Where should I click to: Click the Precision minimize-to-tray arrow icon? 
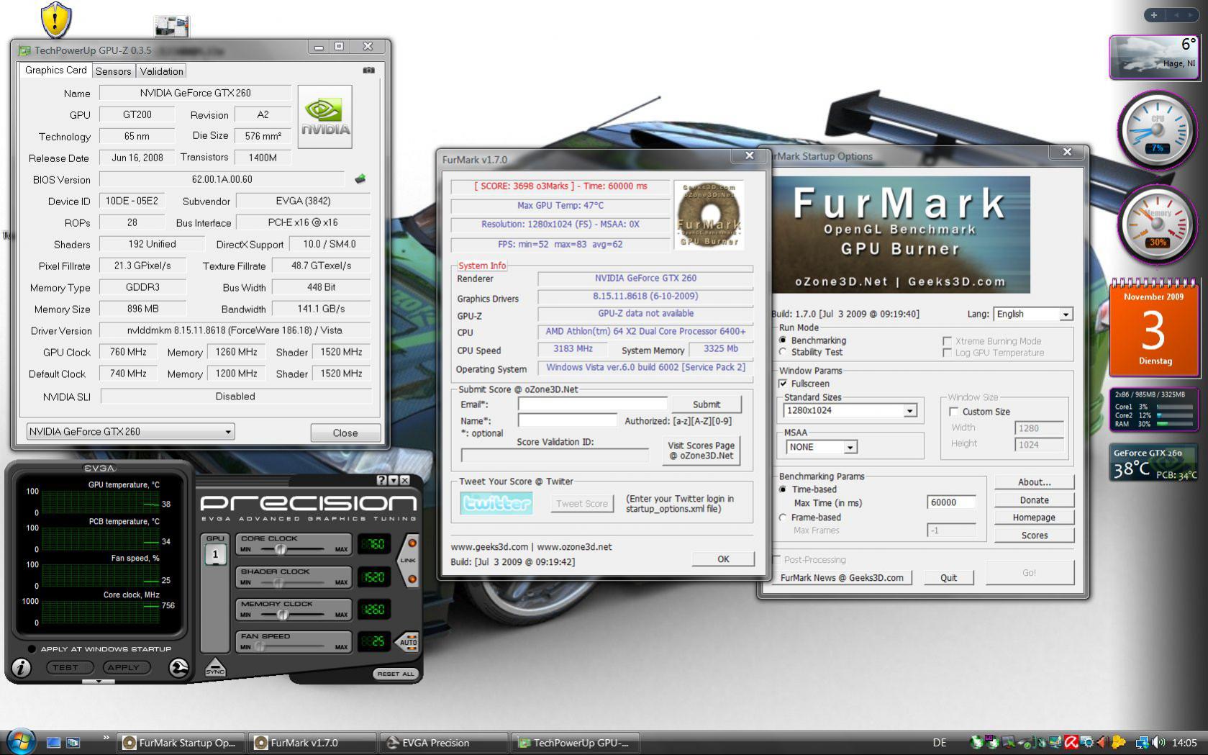[x=393, y=480]
